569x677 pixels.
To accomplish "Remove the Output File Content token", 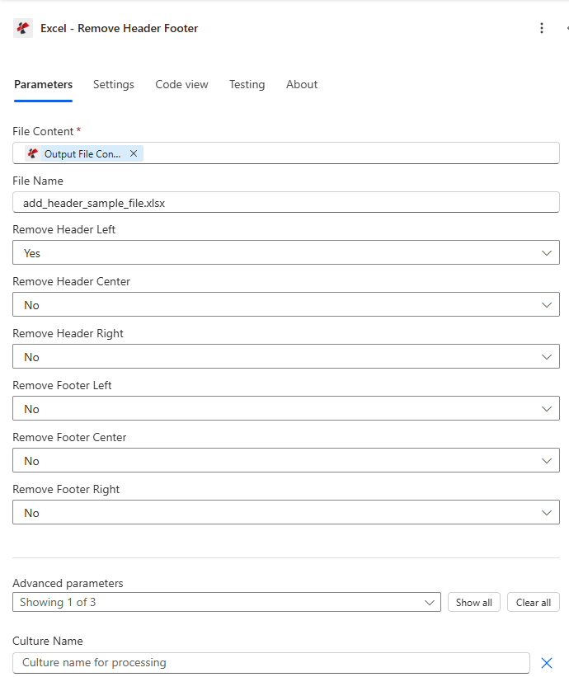I will (134, 153).
